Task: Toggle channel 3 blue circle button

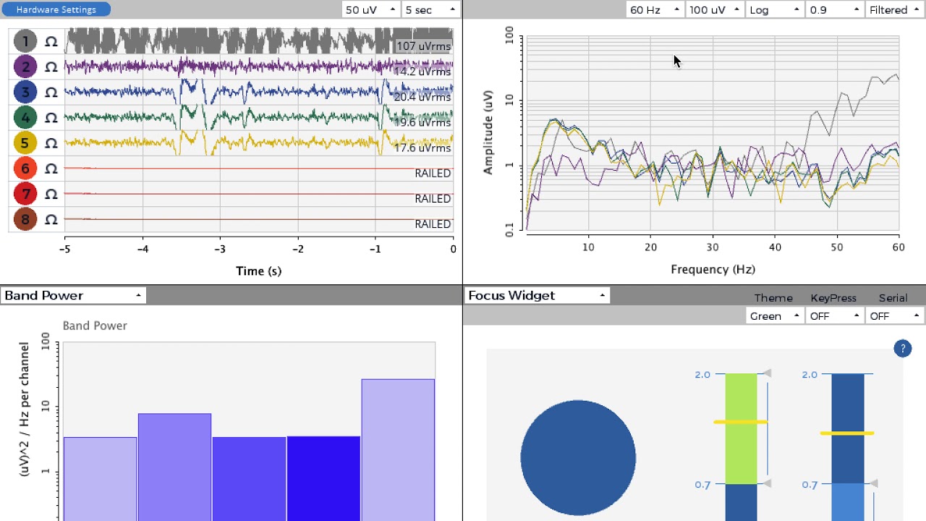Action: [x=25, y=92]
